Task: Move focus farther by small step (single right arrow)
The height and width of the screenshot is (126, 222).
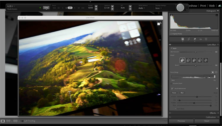Action: pyautogui.click(x=75, y=8)
